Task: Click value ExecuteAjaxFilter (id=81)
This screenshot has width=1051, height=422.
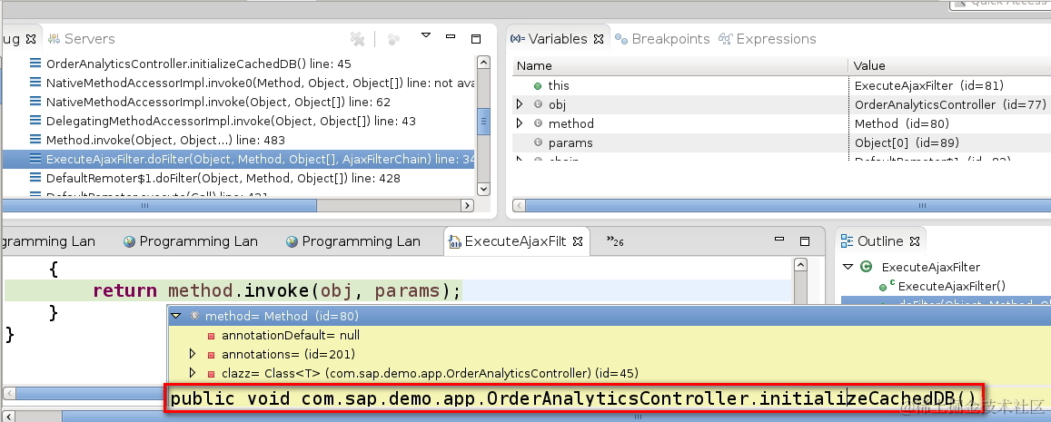Action: (929, 85)
